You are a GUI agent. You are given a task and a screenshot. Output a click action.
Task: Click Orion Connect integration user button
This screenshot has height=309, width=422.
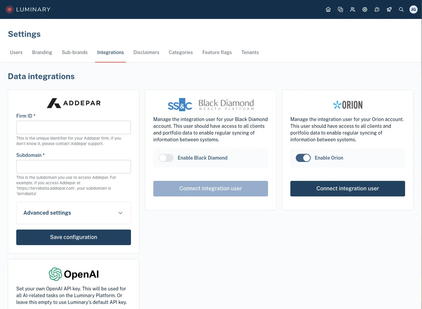[348, 189]
